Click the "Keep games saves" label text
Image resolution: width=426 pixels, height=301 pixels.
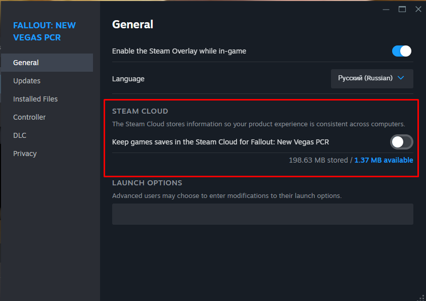tap(220, 142)
